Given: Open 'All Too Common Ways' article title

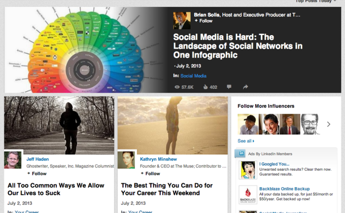Looking at the screenshot, I should pyautogui.click(x=56, y=189).
